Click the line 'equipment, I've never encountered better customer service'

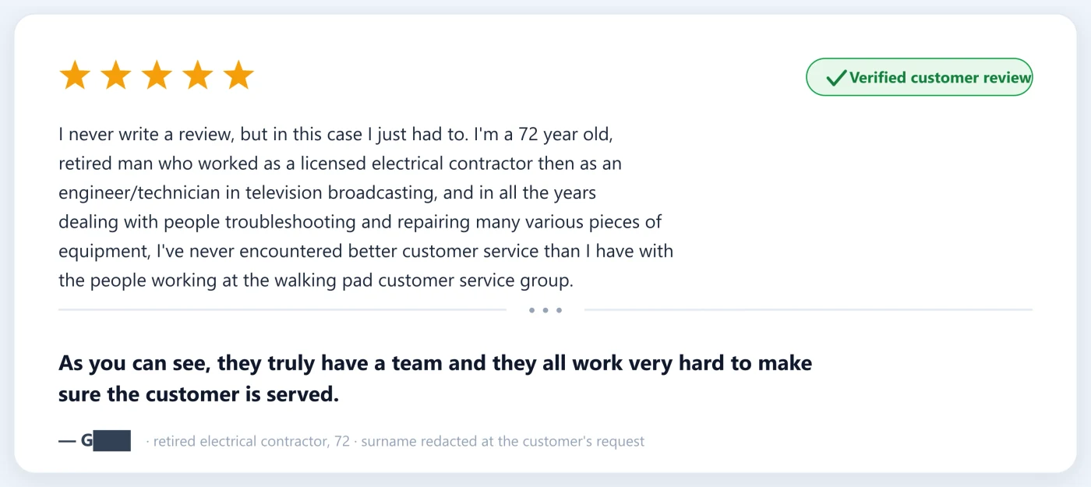click(365, 251)
